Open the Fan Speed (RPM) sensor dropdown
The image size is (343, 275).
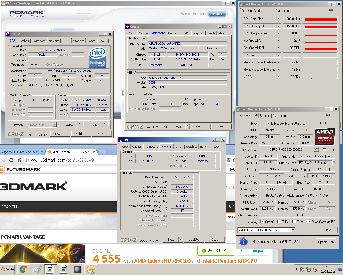click(278, 48)
